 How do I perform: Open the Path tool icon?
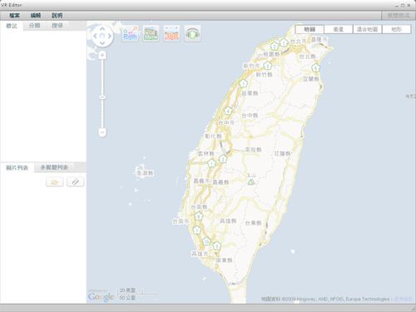[130, 33]
